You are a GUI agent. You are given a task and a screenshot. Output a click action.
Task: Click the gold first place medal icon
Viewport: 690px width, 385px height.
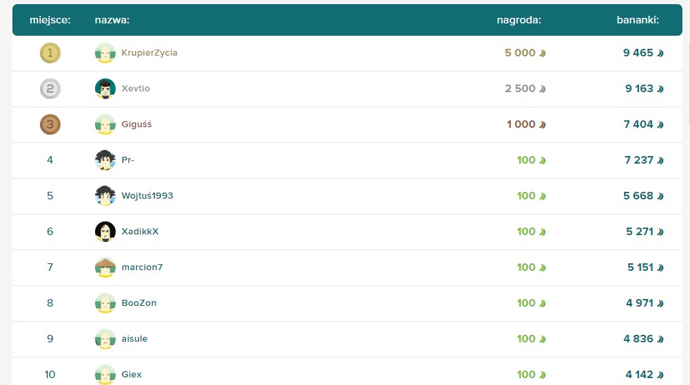pos(50,53)
